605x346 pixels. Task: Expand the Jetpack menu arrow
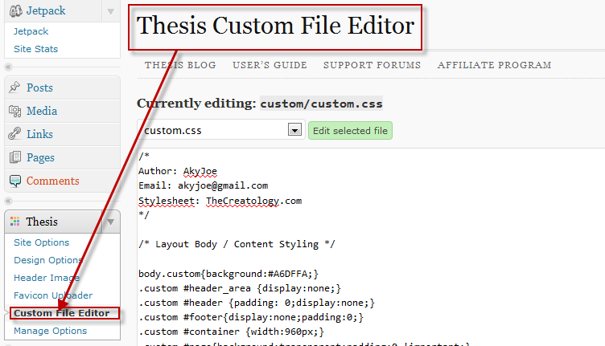point(110,11)
